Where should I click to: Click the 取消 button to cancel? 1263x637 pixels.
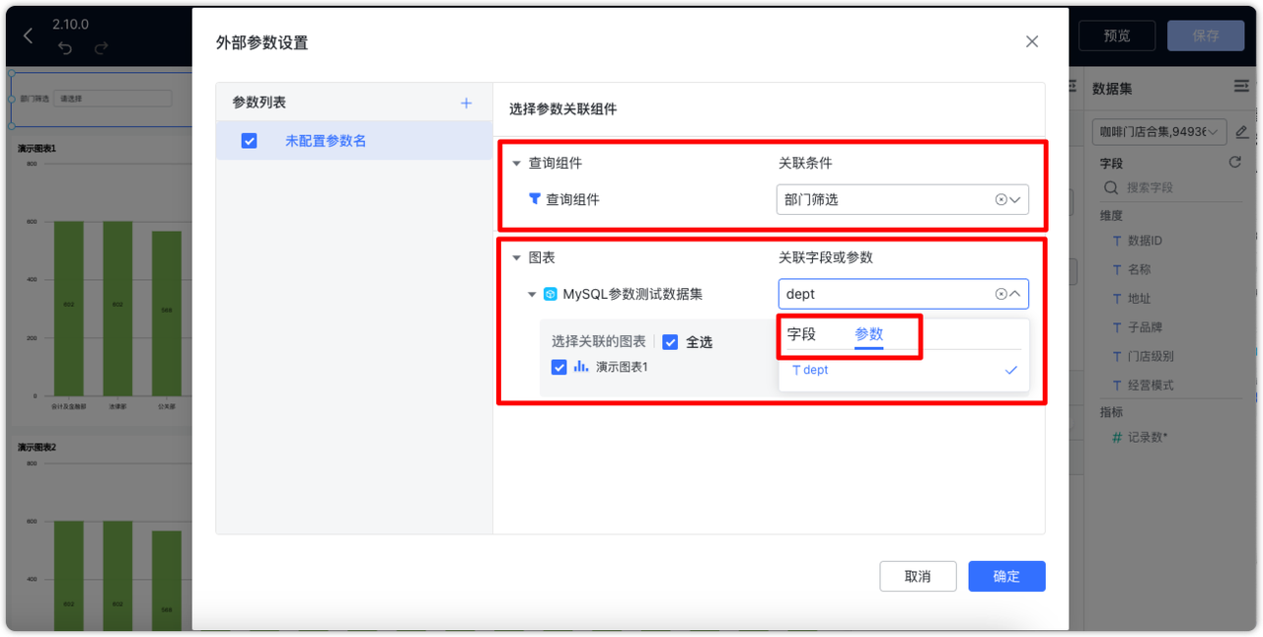(x=918, y=576)
